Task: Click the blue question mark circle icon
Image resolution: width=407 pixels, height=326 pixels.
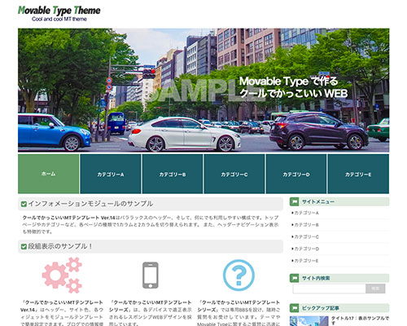Action: tap(239, 275)
